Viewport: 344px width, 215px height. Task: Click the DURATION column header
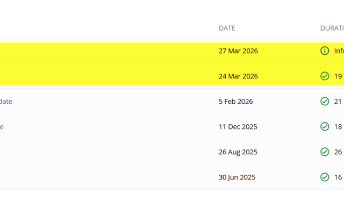coord(332,28)
